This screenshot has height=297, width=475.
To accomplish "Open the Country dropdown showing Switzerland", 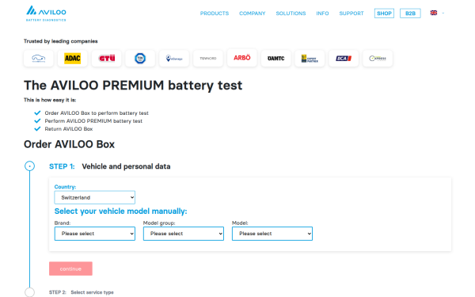I will click(94, 197).
